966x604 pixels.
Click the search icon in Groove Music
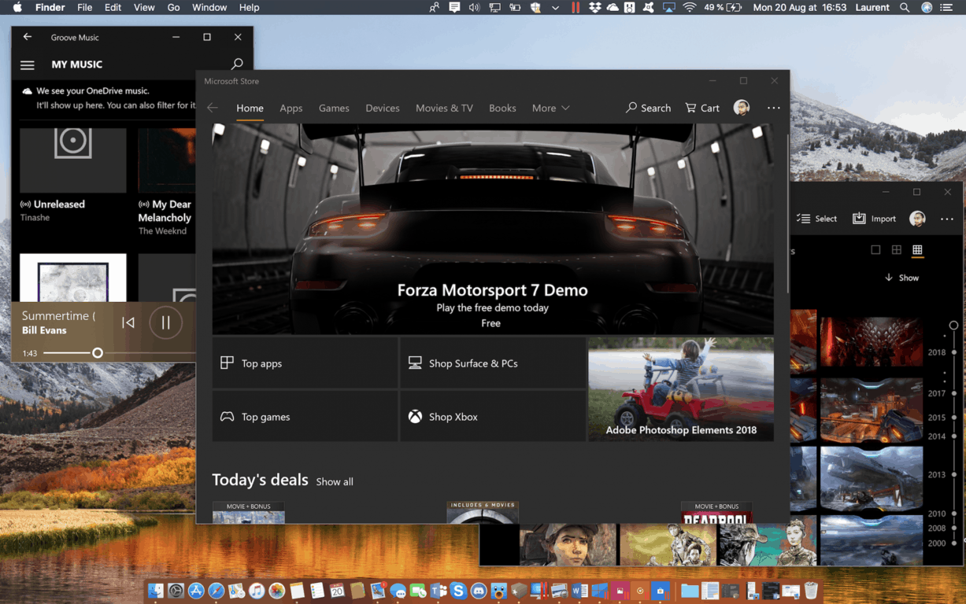[237, 64]
